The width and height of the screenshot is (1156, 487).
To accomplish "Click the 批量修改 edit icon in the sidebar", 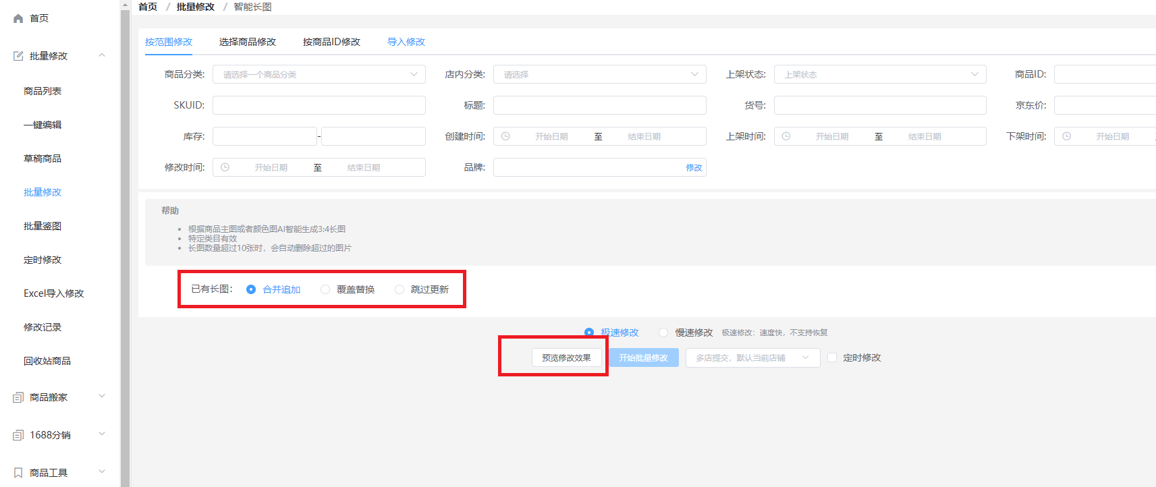I will point(18,56).
